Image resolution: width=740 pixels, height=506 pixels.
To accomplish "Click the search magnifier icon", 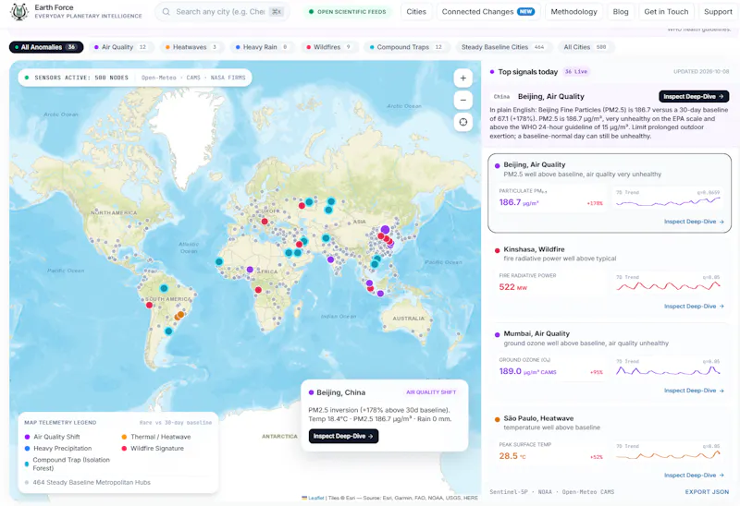I will [x=166, y=12].
